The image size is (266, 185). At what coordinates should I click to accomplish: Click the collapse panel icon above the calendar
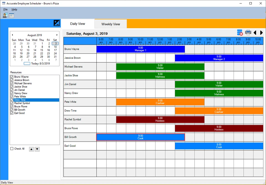click(57, 23)
